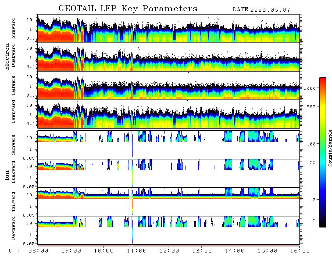
Task: Select the "16:00" time tick label
Action: (300, 251)
